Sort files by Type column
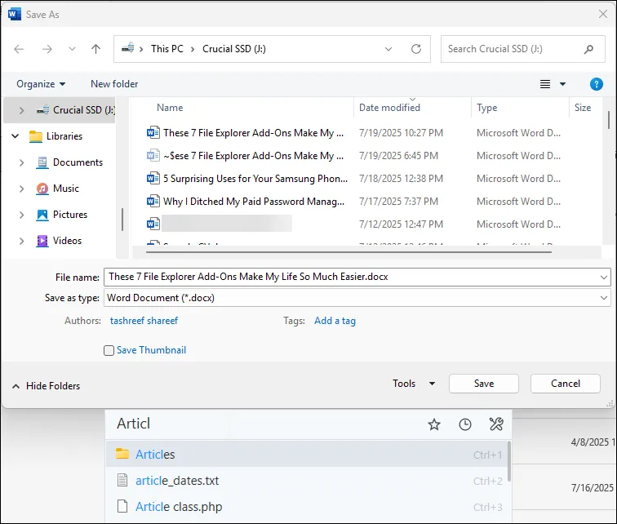Image resolution: width=617 pixels, height=524 pixels. pyautogui.click(x=486, y=108)
